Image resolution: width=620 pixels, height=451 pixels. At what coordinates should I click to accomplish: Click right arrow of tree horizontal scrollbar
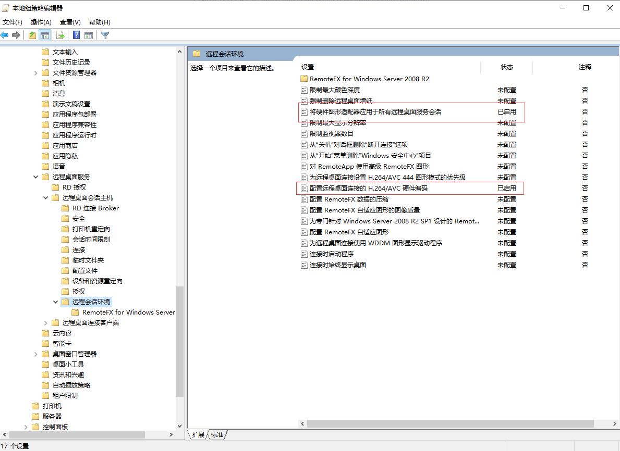(x=171, y=434)
